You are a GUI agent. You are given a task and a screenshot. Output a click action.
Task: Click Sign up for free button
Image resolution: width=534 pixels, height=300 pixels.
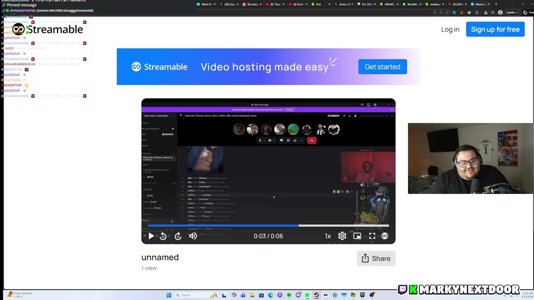click(495, 29)
